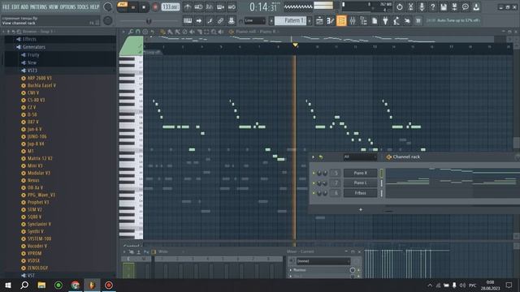520x292 pixels.
Task: Adjust the Piano L channel volume knob
Action: pos(325,183)
